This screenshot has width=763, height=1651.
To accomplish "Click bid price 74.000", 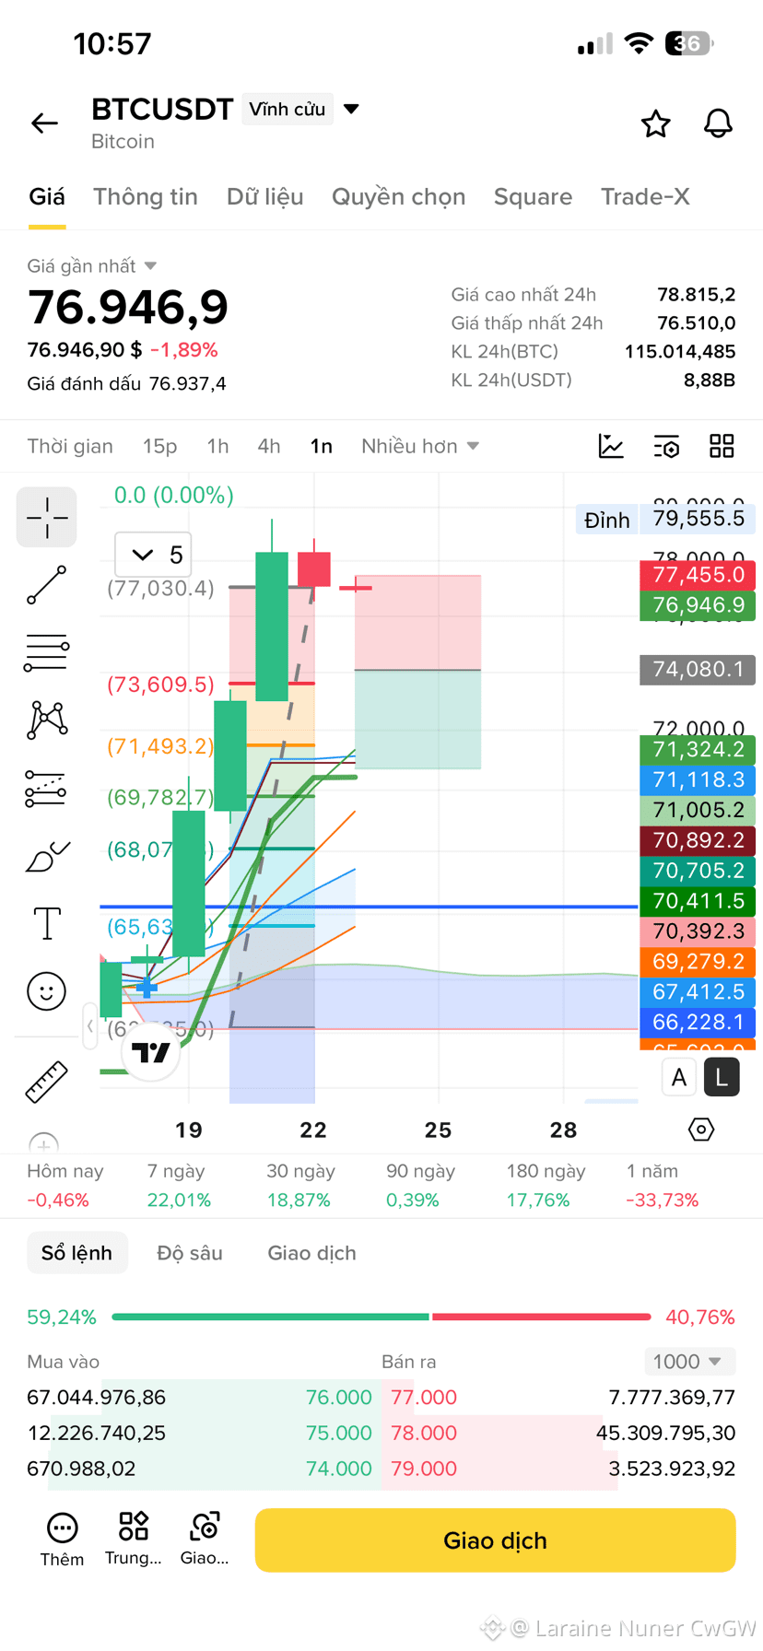I will coord(338,1469).
